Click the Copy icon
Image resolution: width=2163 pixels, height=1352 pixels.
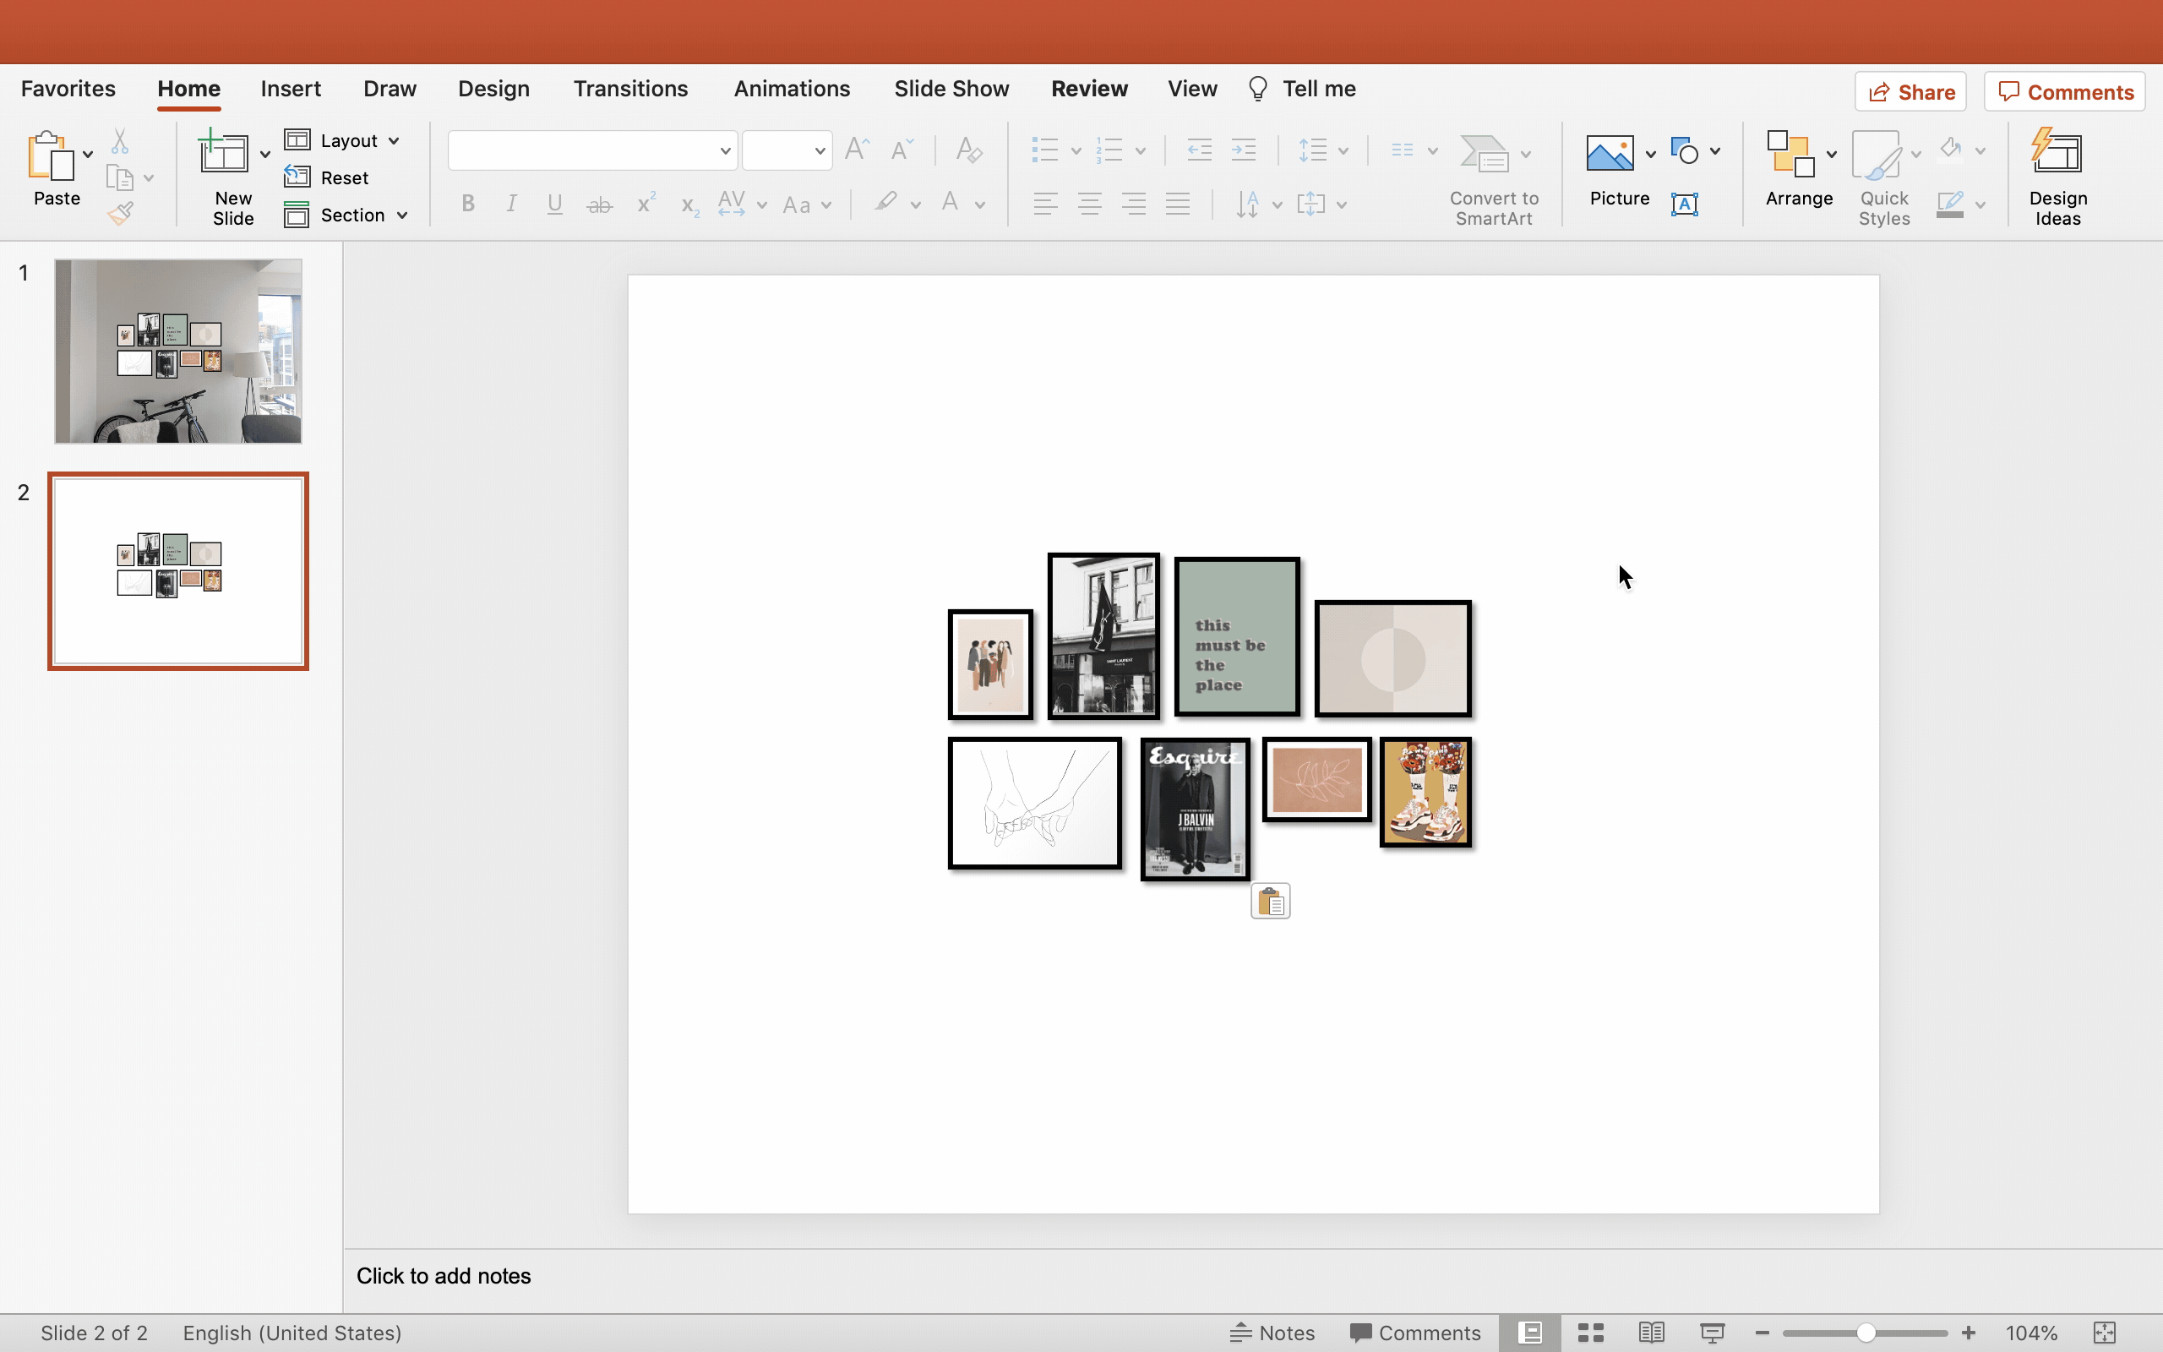click(x=120, y=178)
